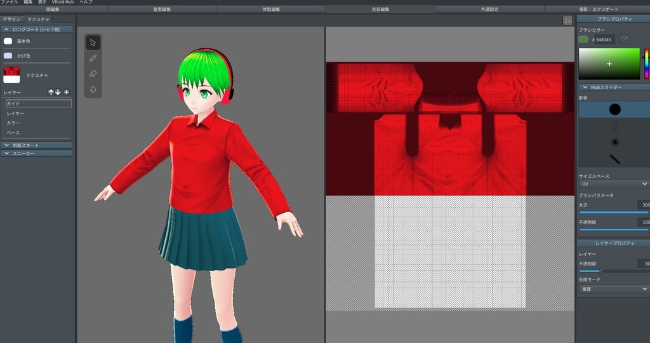Open the 合成モード 乗算 dropdown
This screenshot has height=343, width=650.
pyautogui.click(x=614, y=289)
